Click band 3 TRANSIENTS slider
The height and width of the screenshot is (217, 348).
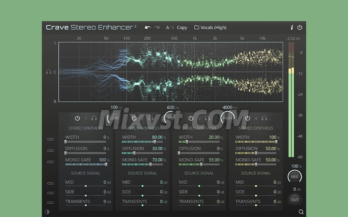pos(199,205)
